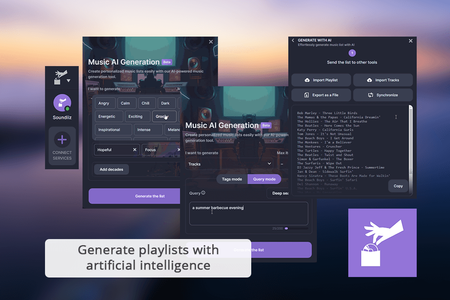Select the Dark mood tag

pyautogui.click(x=166, y=103)
